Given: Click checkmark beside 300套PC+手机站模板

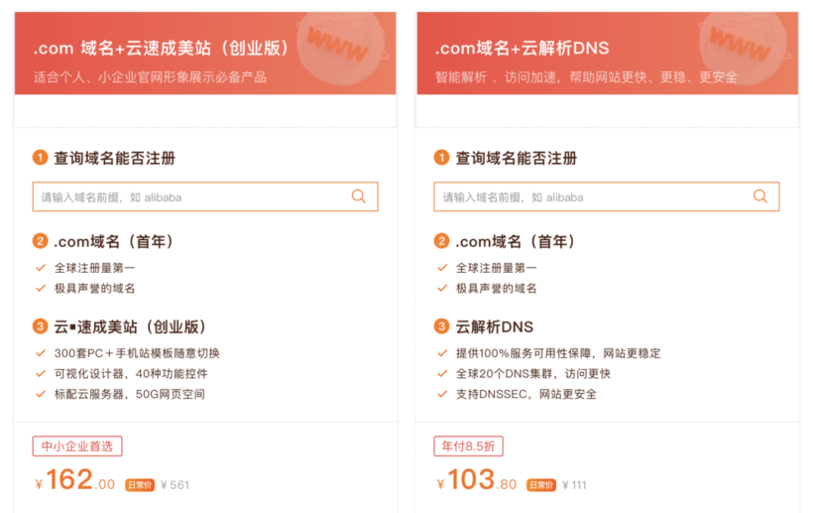Looking at the screenshot, I should click(41, 353).
